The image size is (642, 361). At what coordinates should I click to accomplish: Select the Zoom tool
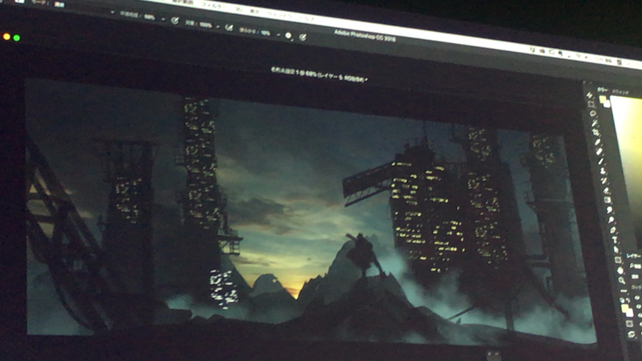click(x=622, y=280)
